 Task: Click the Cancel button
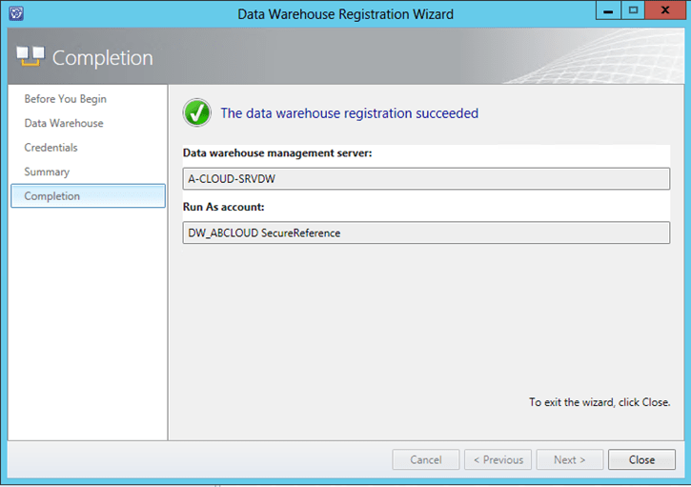click(x=425, y=459)
